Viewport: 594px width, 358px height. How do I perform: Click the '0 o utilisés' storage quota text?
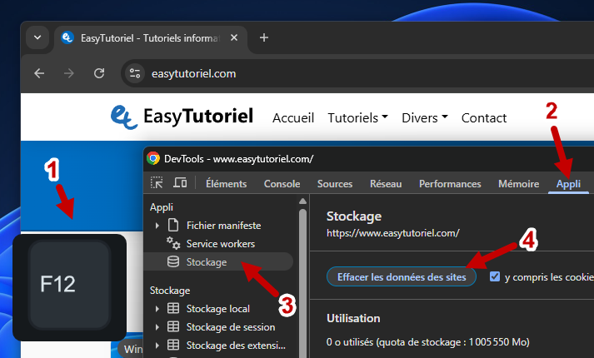(x=427, y=342)
